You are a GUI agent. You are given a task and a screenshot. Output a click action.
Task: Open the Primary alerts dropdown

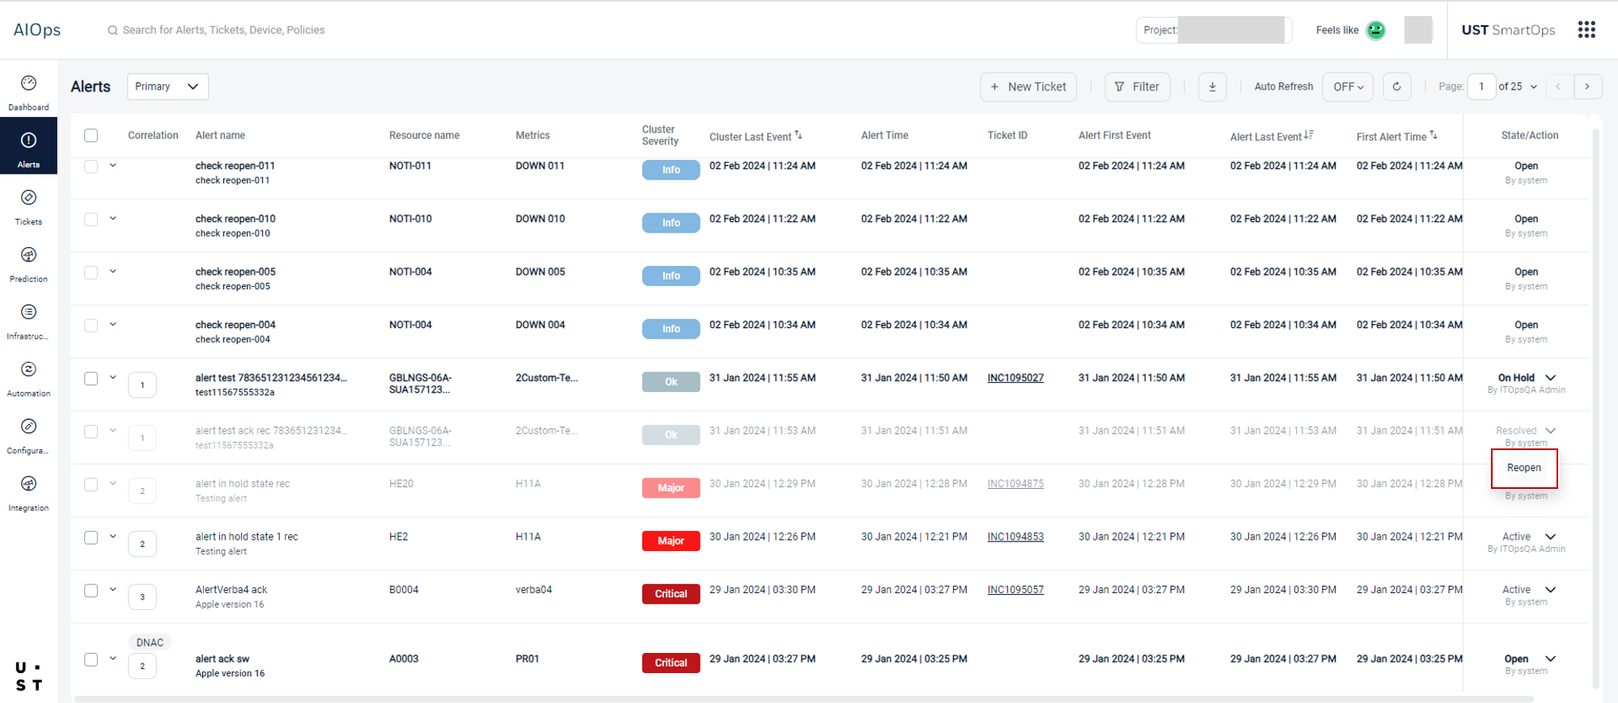[167, 86]
